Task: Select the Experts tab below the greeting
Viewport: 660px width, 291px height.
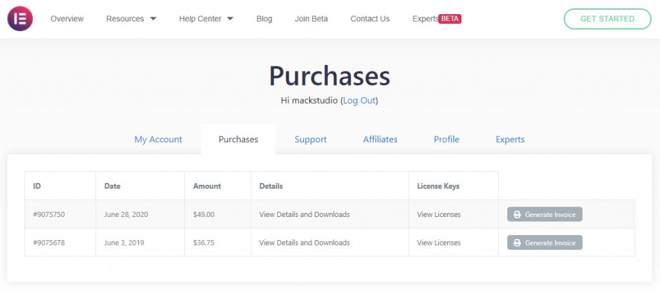Action: click(x=510, y=139)
